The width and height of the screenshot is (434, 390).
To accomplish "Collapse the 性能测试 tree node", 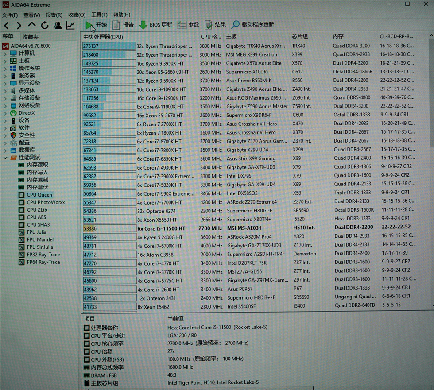I will coord(5,158).
